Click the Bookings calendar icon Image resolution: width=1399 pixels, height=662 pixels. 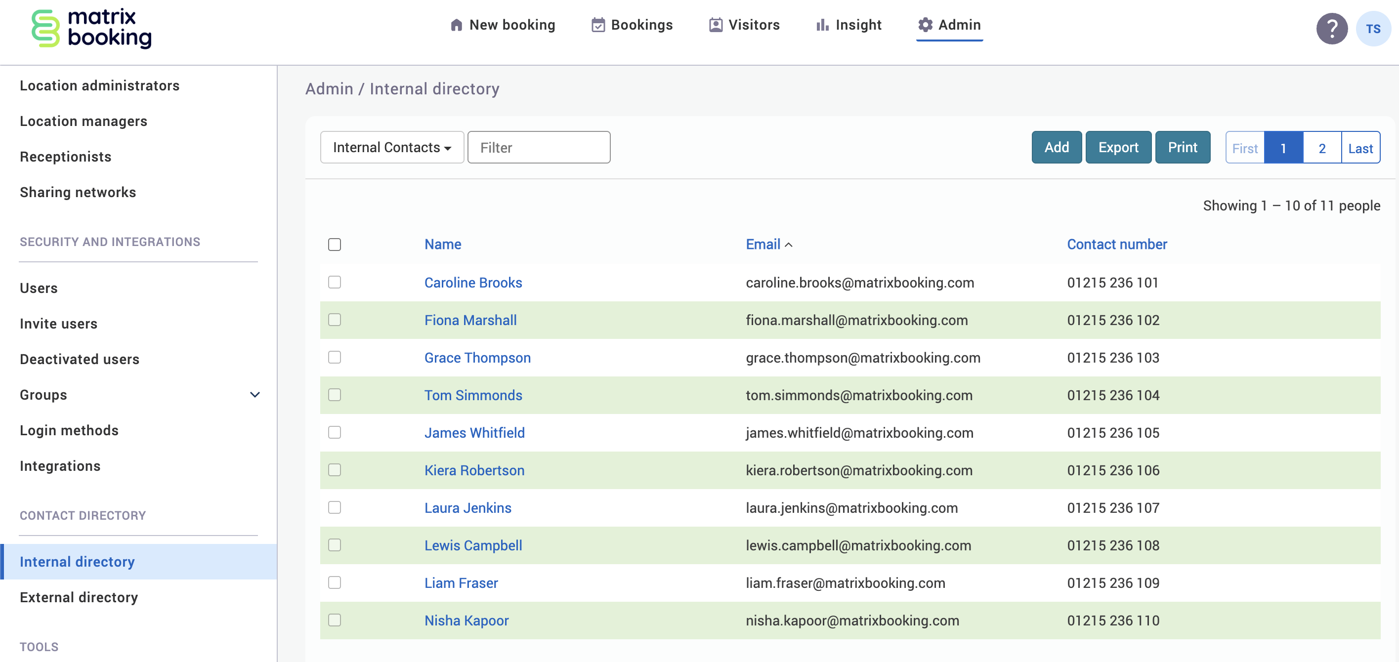coord(598,26)
